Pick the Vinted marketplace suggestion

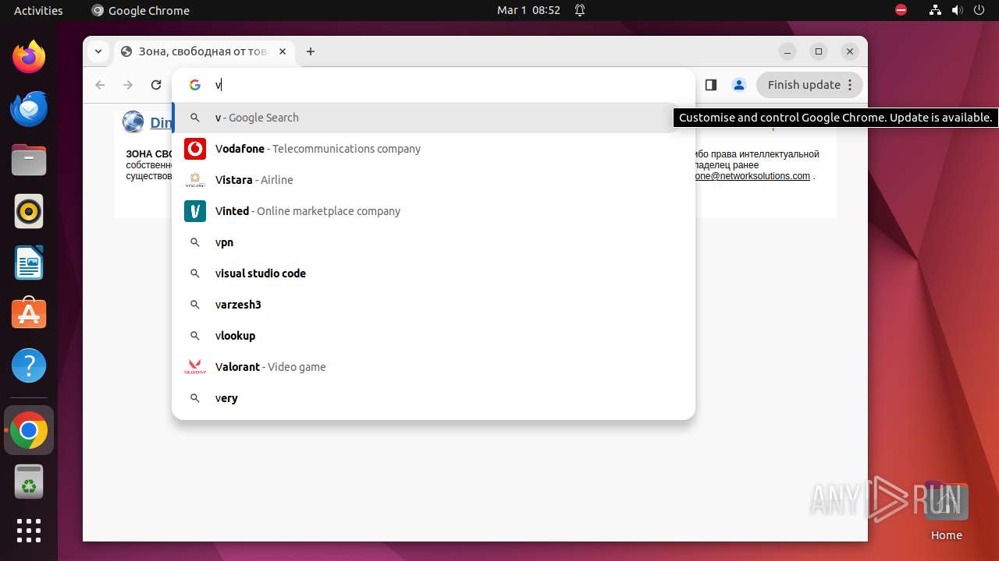(433, 211)
